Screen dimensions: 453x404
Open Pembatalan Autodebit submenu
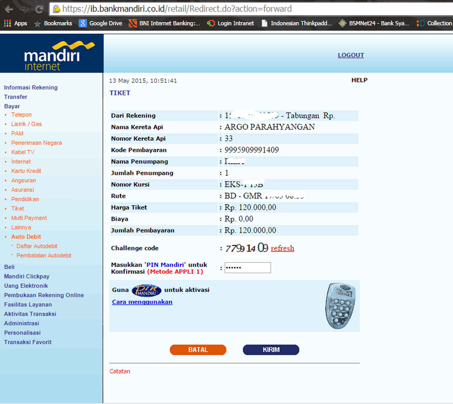coord(44,256)
